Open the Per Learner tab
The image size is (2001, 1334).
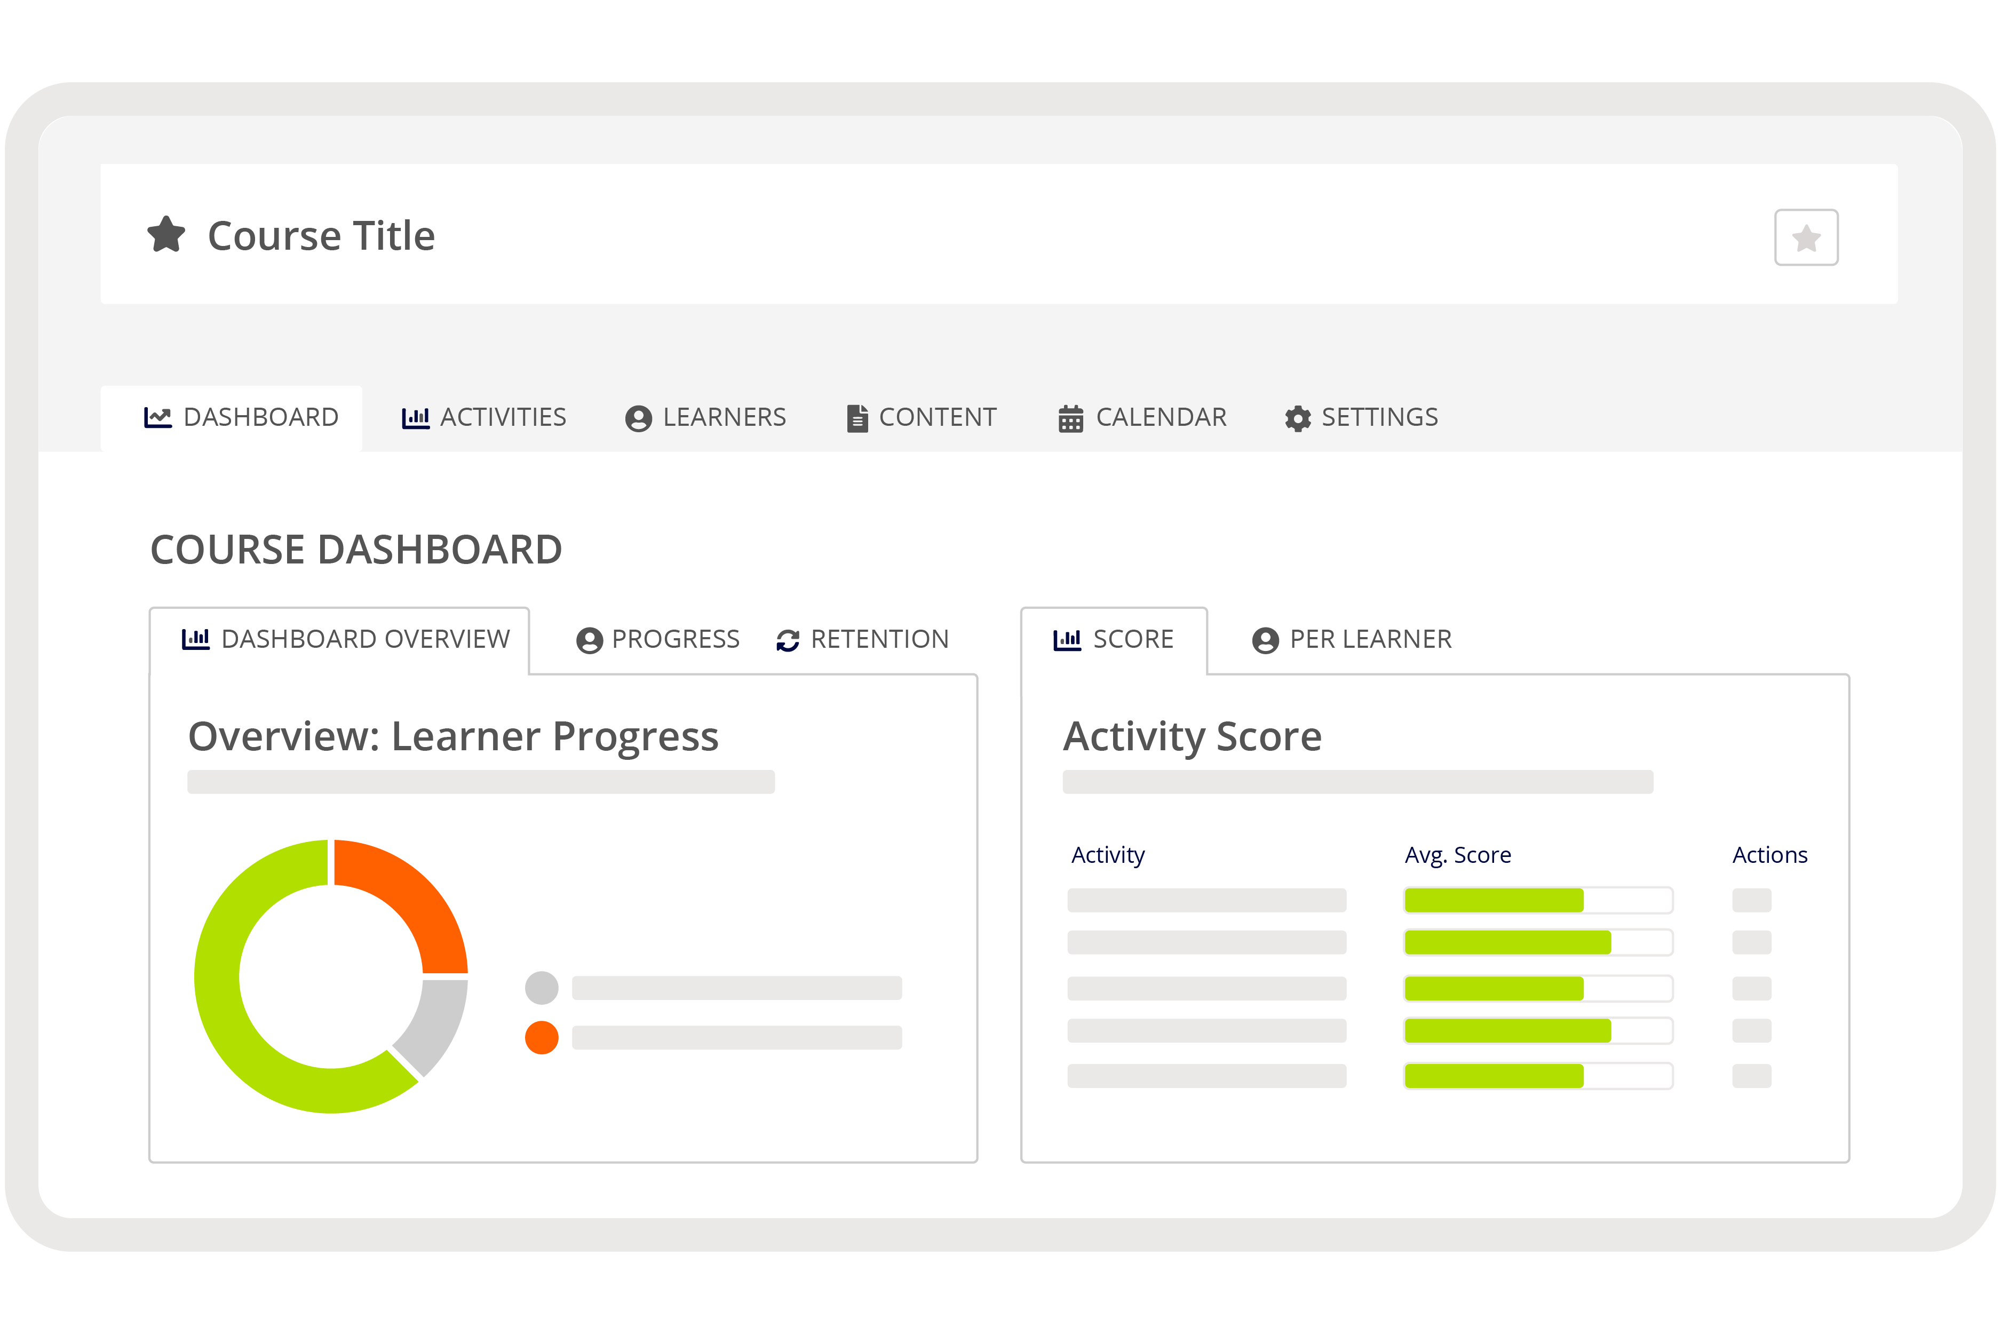pos(1352,640)
